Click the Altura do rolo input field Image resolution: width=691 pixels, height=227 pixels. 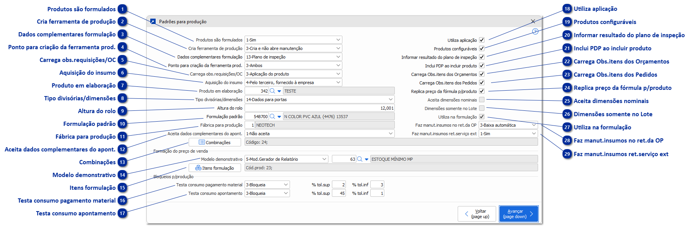(319, 108)
